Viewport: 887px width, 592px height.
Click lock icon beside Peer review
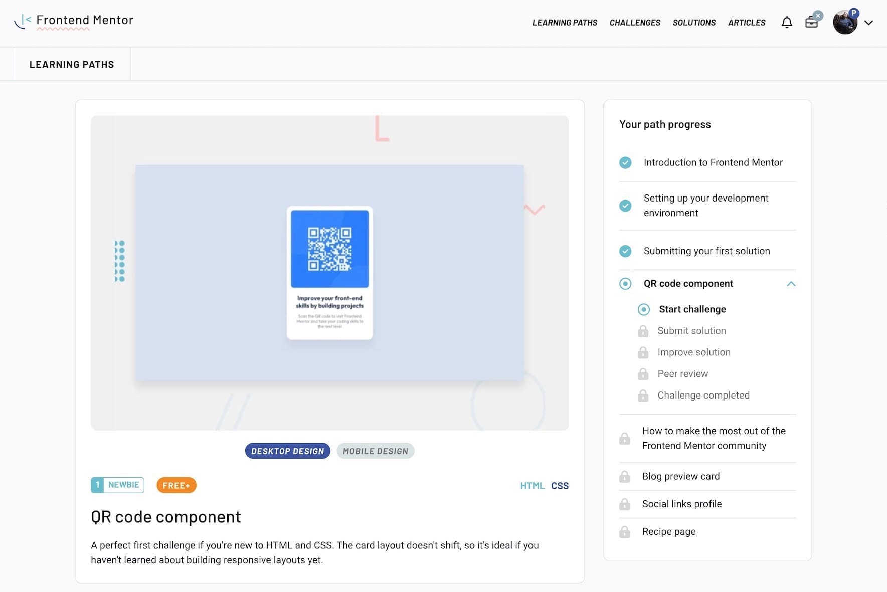click(643, 374)
